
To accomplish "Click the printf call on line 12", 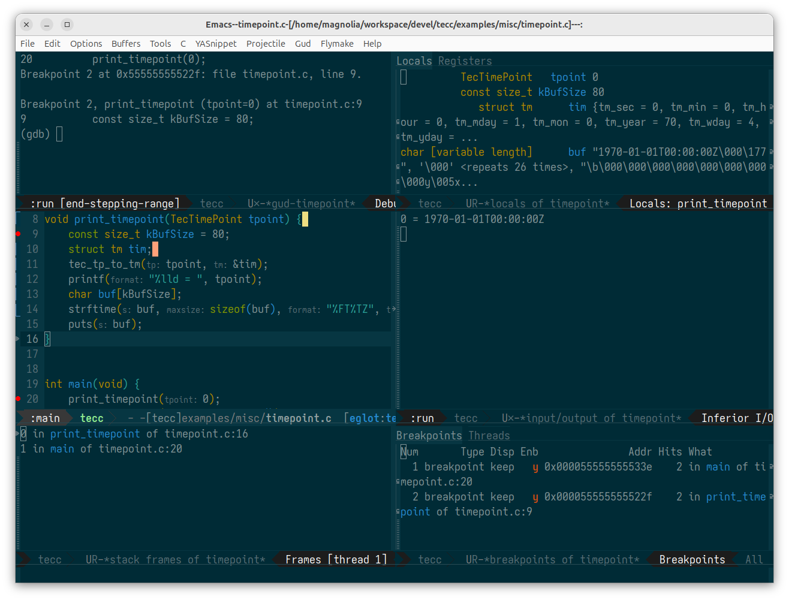I will 86,279.
